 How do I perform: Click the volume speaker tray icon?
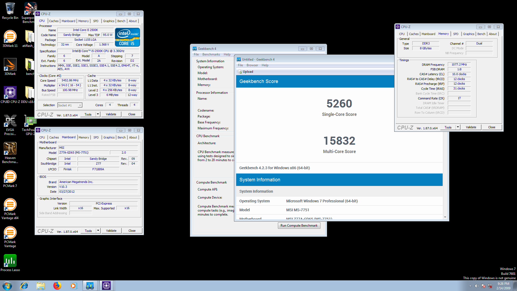(x=477, y=286)
